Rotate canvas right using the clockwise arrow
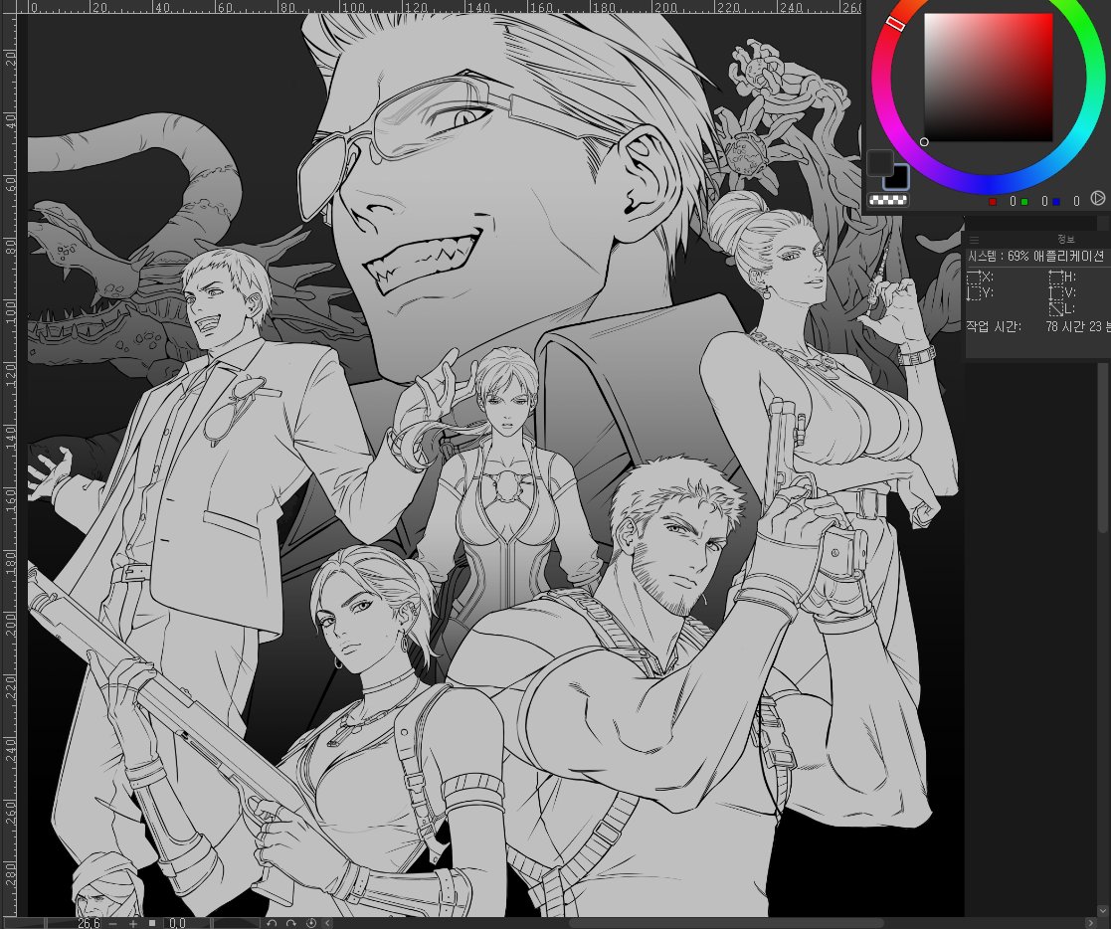 pyautogui.click(x=291, y=923)
